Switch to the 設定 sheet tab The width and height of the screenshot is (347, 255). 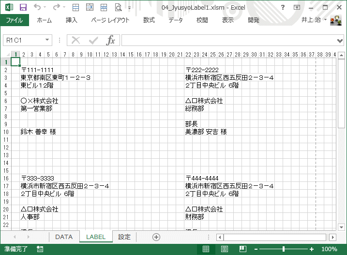pyautogui.click(x=124, y=237)
